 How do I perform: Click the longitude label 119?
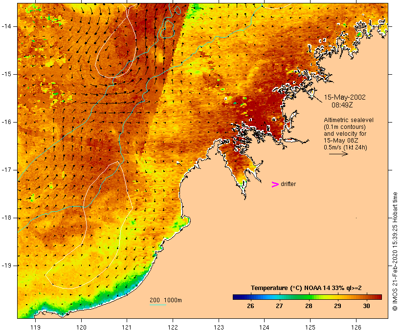click(x=35, y=327)
